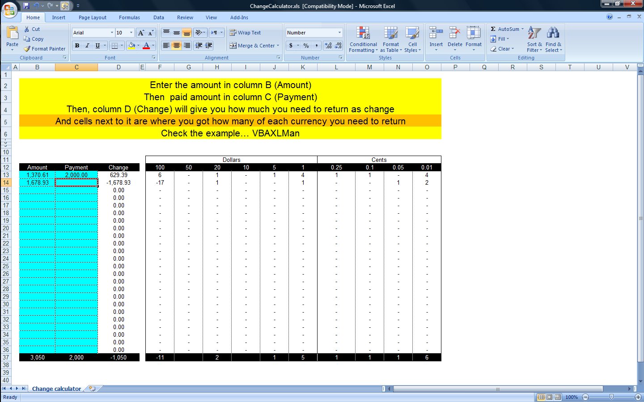The height and width of the screenshot is (402, 644).
Task: Activate the Merge & Center icon
Action: point(251,45)
